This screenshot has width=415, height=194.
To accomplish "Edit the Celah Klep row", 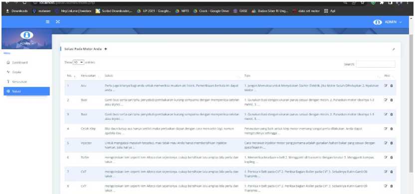I will (x=386, y=128).
